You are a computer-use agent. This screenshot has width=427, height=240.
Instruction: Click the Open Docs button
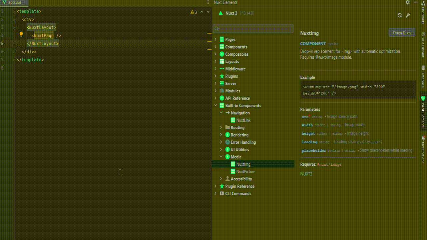402,33
